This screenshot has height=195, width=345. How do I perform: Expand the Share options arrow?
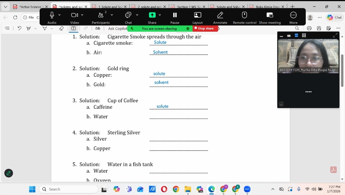pyautogui.click(x=160, y=15)
